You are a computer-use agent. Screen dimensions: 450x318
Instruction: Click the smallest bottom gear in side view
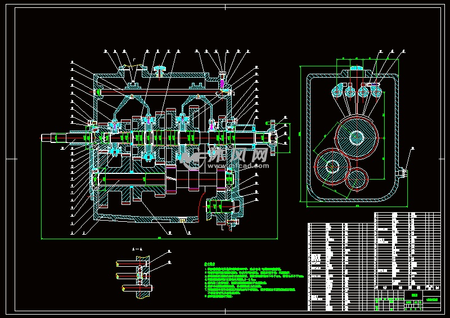tap(355, 180)
